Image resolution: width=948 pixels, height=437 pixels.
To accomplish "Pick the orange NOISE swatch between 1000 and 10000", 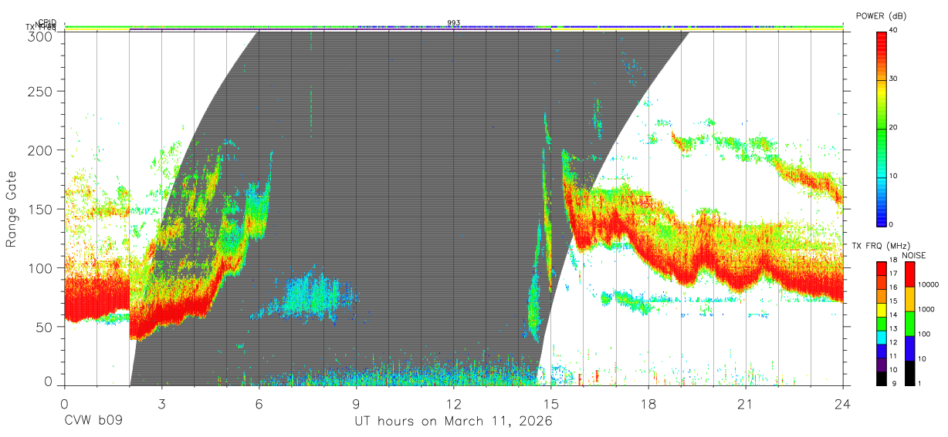I will [x=909, y=299].
